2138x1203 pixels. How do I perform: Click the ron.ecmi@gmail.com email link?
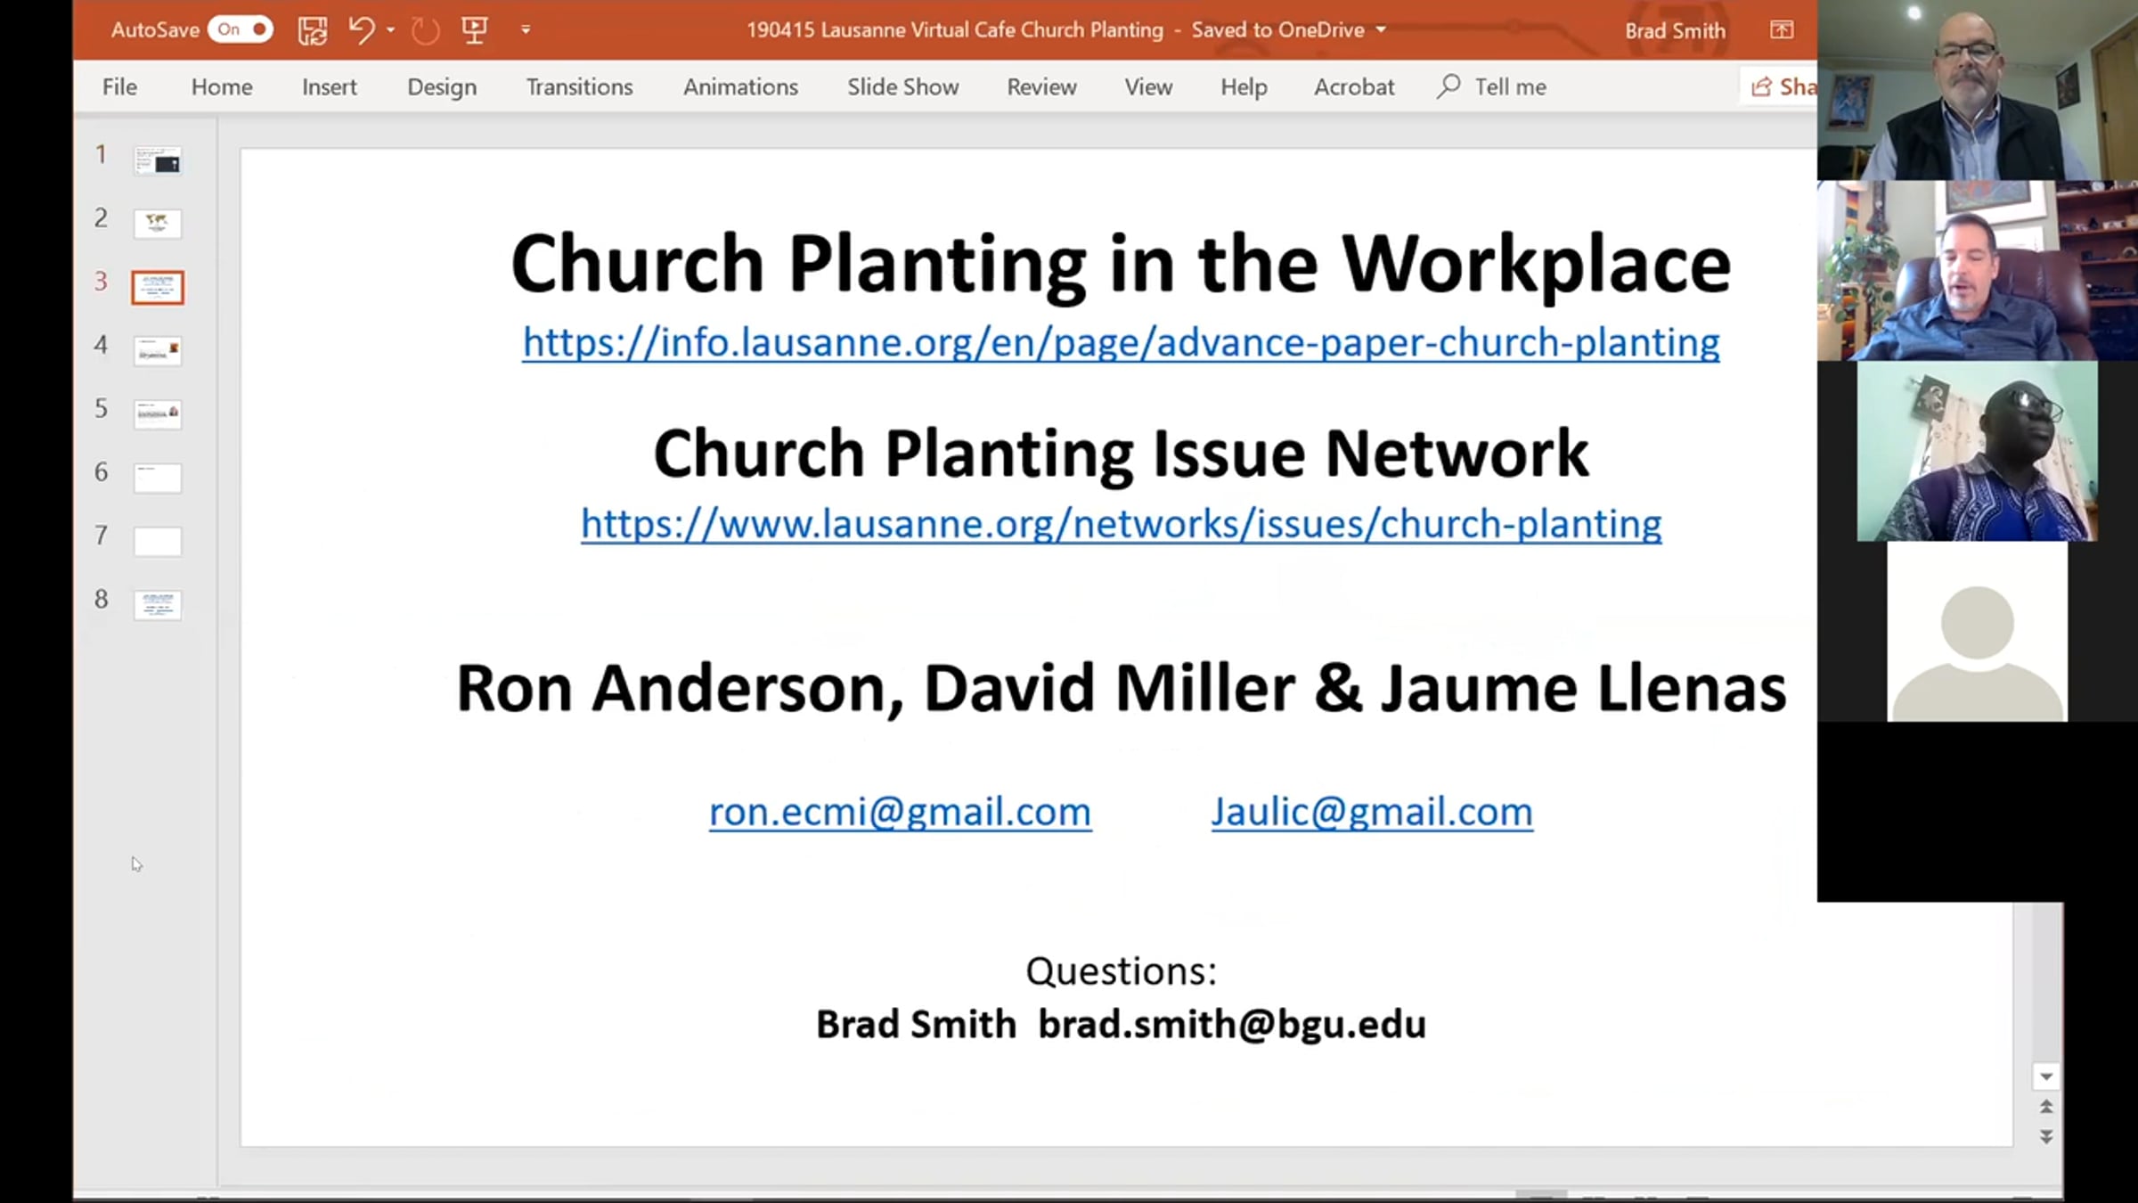(x=900, y=812)
